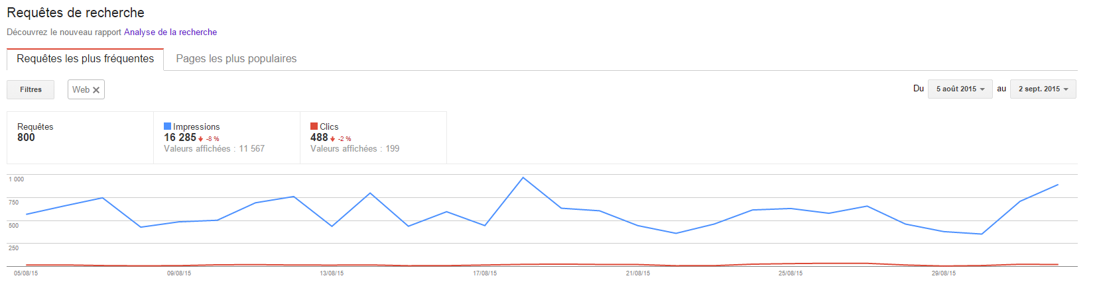Click the Requêtes de recherche page heading

(76, 13)
